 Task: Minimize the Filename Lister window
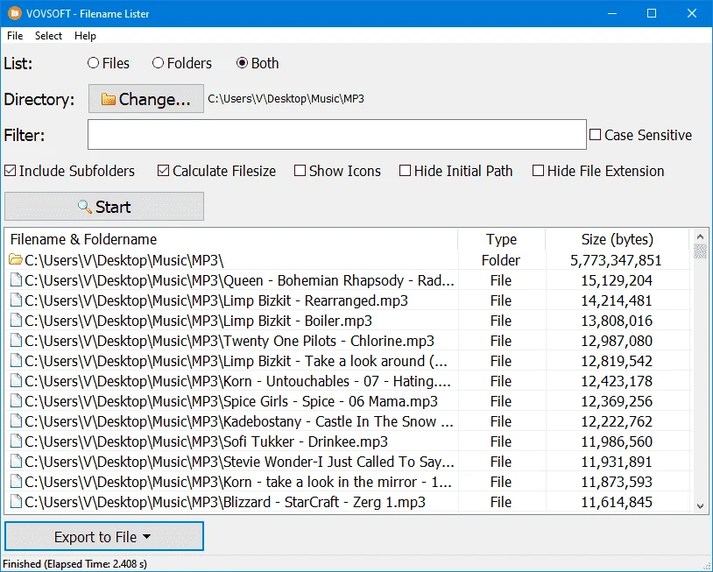click(612, 13)
